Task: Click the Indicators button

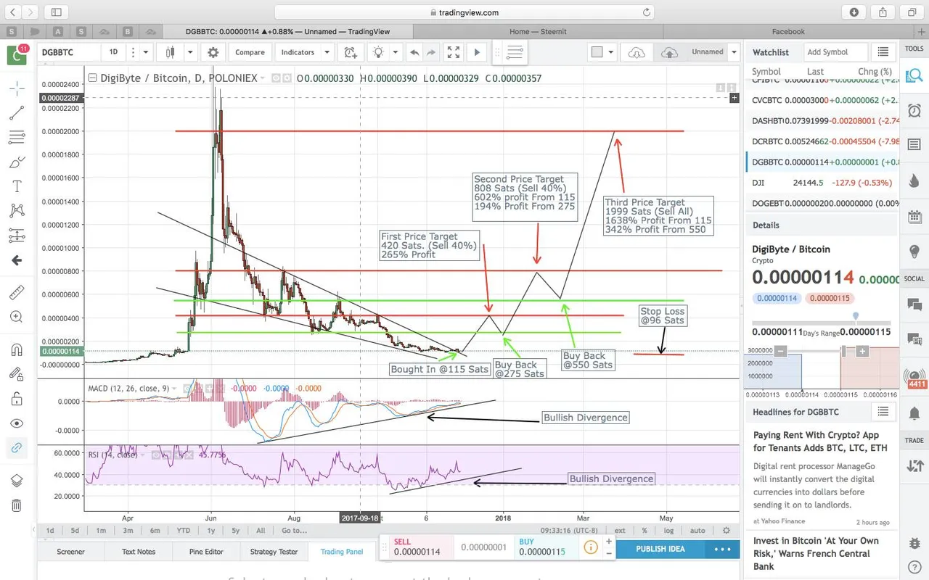Action: (298, 52)
